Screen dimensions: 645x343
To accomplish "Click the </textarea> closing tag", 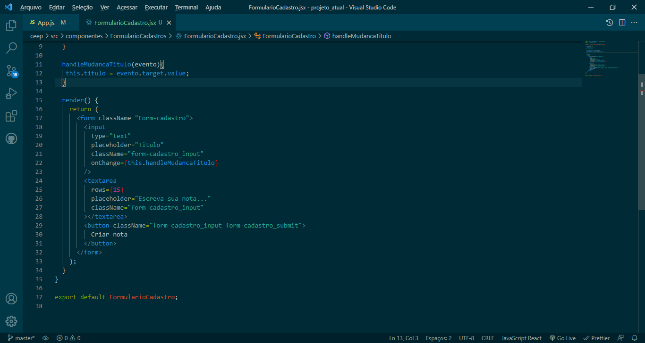I will pos(107,216).
